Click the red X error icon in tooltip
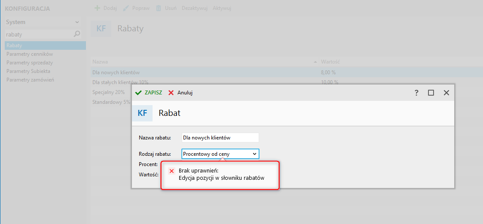The height and width of the screenshot is (224, 483). tap(171, 171)
